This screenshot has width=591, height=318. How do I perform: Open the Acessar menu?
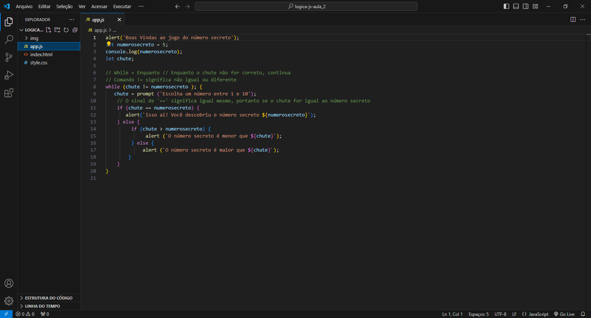click(x=99, y=6)
